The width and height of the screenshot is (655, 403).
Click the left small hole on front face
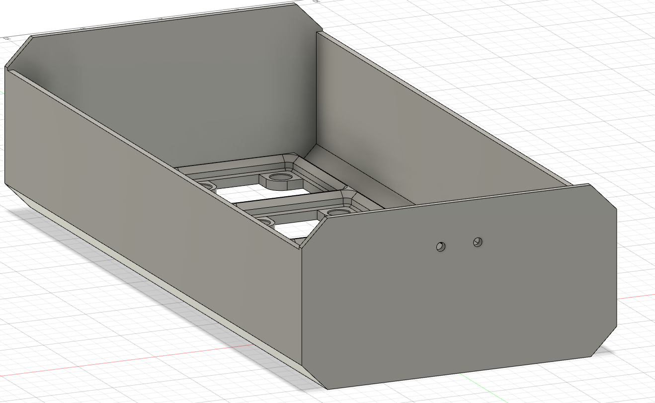click(440, 245)
